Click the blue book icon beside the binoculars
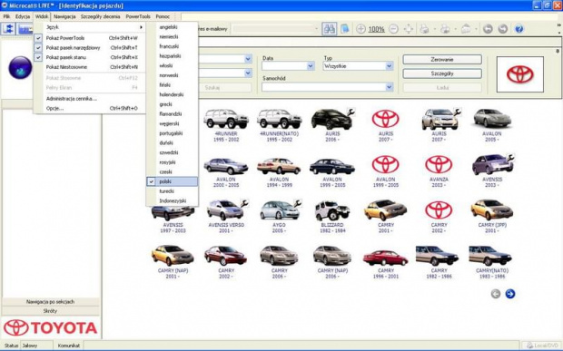The height and width of the screenshot is (351, 563). point(345,29)
